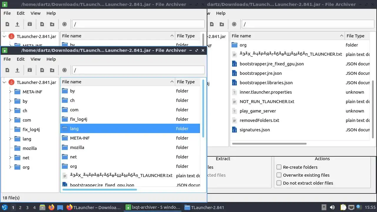Click the Java jar icon beside TLauncher-2.841.jar in front tree
Screen dimensions: 377x212
[11, 82]
